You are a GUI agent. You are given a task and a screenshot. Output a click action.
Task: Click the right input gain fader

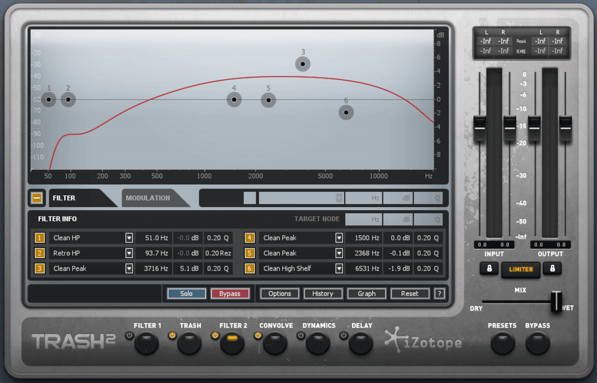[x=510, y=128]
